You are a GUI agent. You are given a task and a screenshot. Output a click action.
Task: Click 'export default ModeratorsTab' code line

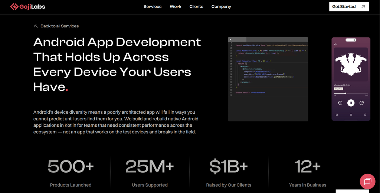pos(250,93)
